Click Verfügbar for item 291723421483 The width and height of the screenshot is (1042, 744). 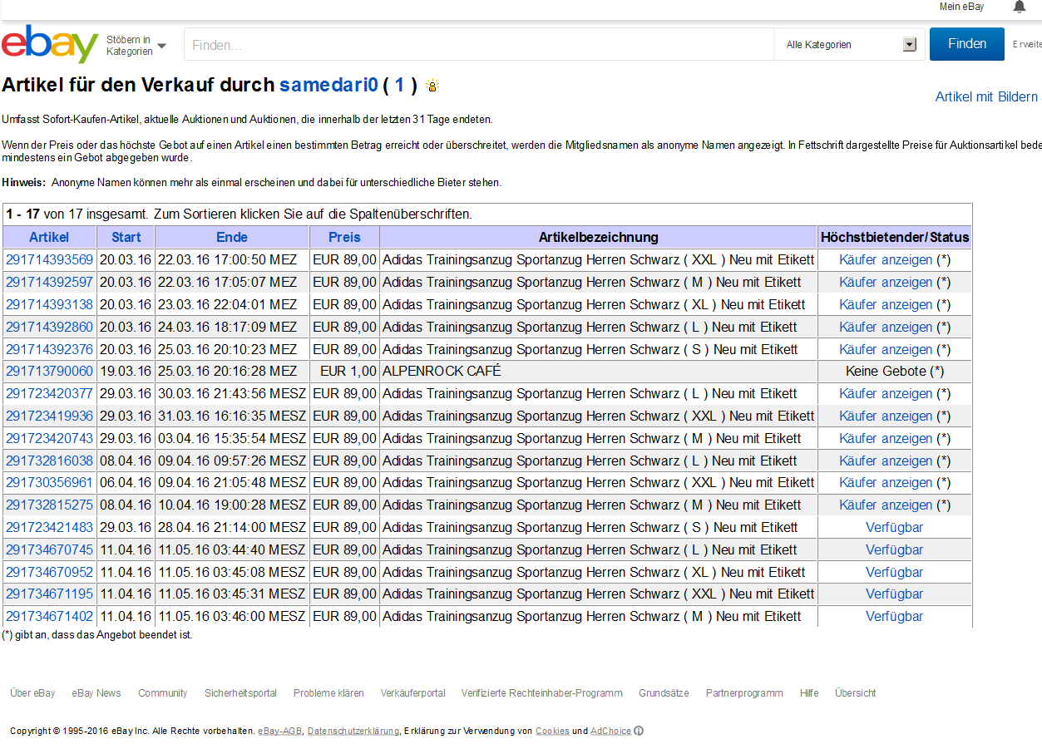pos(894,527)
